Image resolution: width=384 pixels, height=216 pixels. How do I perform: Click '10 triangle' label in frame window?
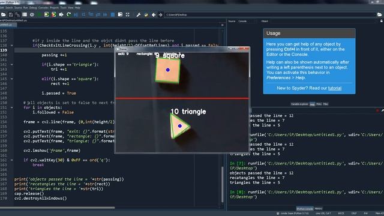click(188, 112)
